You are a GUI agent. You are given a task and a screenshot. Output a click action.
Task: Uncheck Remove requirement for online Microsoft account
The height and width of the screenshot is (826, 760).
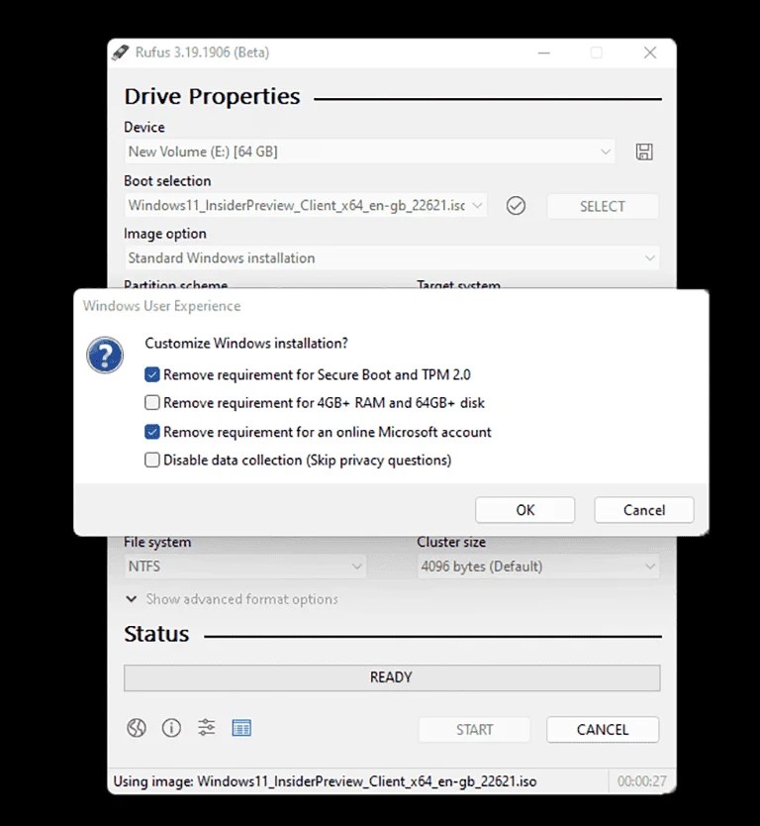pos(152,432)
